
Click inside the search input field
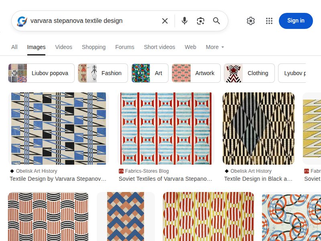click(x=92, y=20)
